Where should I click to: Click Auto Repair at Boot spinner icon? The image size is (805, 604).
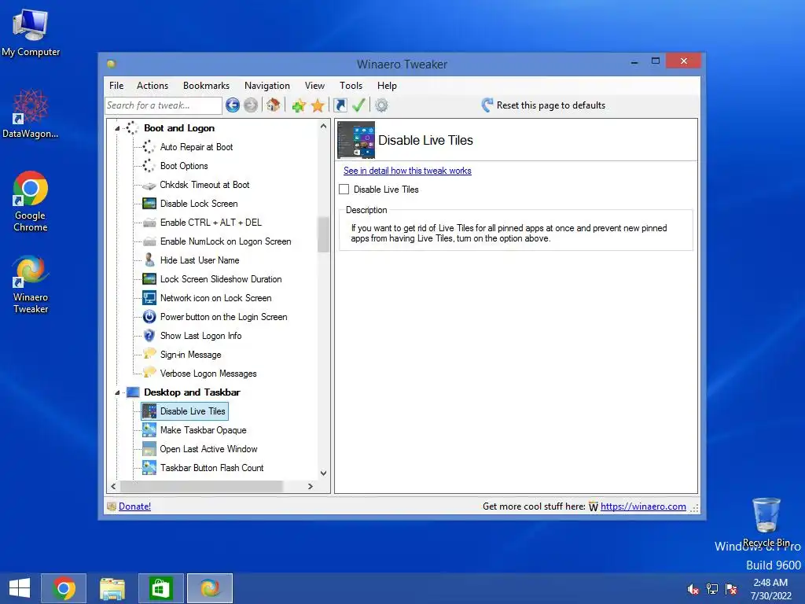click(x=149, y=147)
